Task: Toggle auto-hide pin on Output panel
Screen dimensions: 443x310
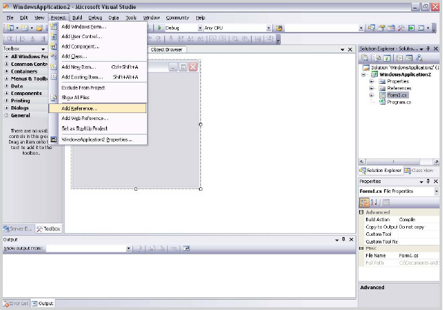Action: coord(344,239)
